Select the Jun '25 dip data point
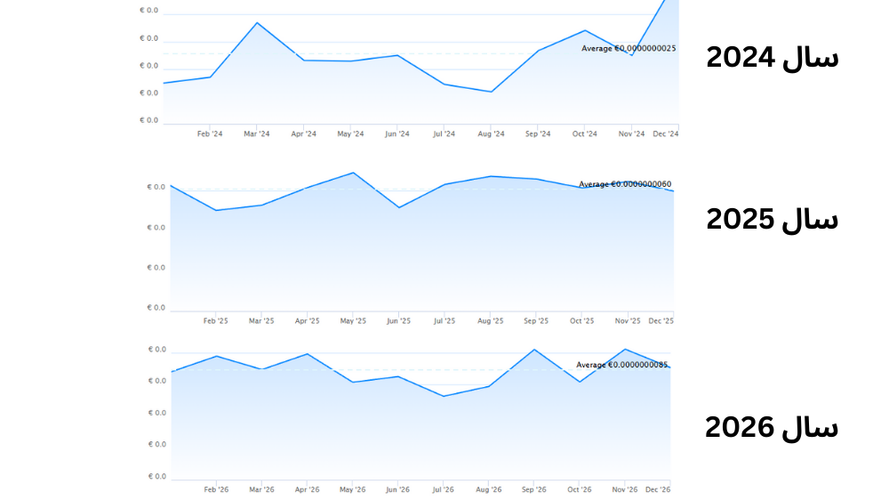889x500 pixels. pos(399,207)
